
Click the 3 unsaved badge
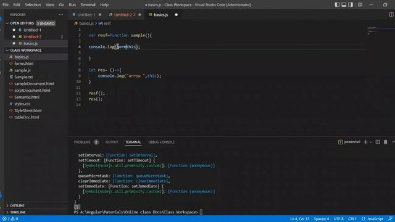pos(46,23)
